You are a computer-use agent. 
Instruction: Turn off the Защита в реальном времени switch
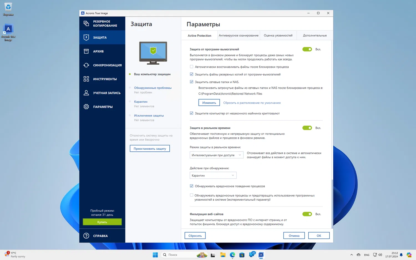pos(307,128)
